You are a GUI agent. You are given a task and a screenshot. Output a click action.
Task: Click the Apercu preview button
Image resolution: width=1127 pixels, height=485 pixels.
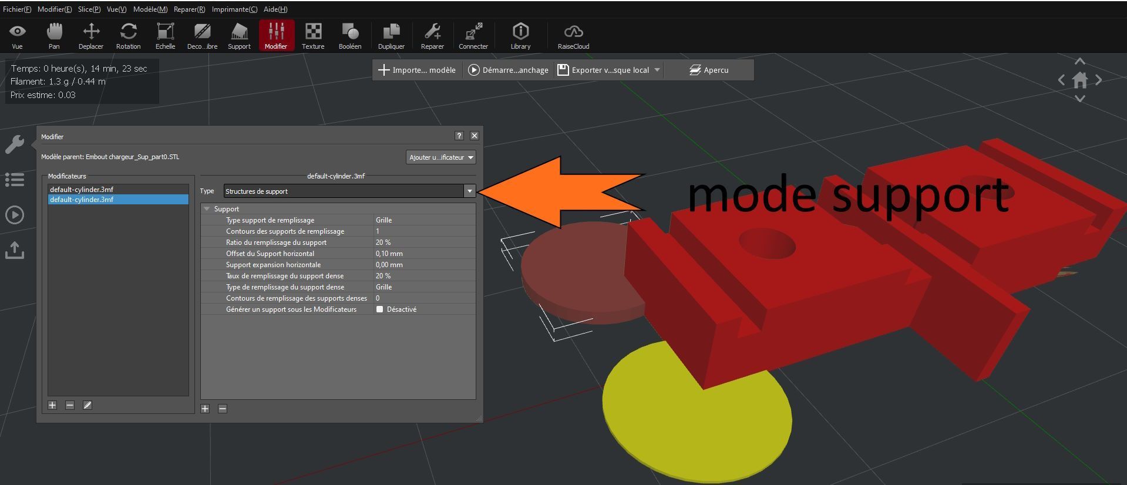pyautogui.click(x=709, y=70)
